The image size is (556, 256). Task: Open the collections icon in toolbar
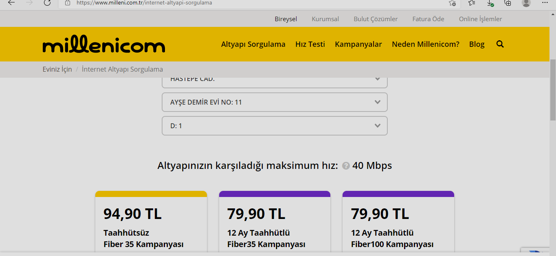point(508,3)
